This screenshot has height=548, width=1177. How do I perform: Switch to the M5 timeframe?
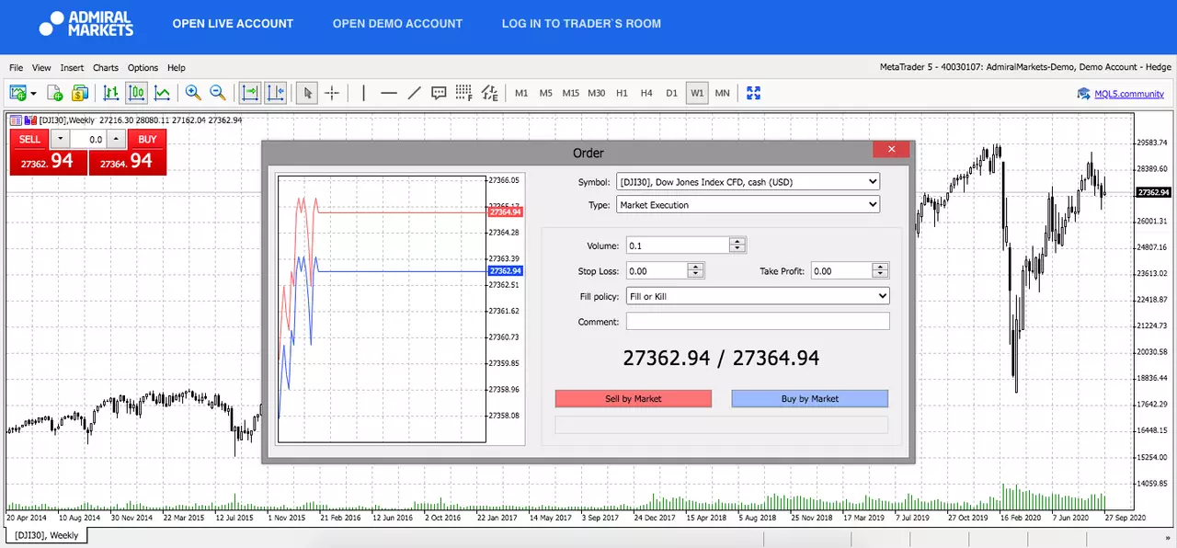pyautogui.click(x=546, y=94)
